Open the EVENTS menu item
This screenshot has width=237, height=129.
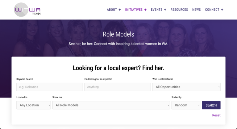156,10
